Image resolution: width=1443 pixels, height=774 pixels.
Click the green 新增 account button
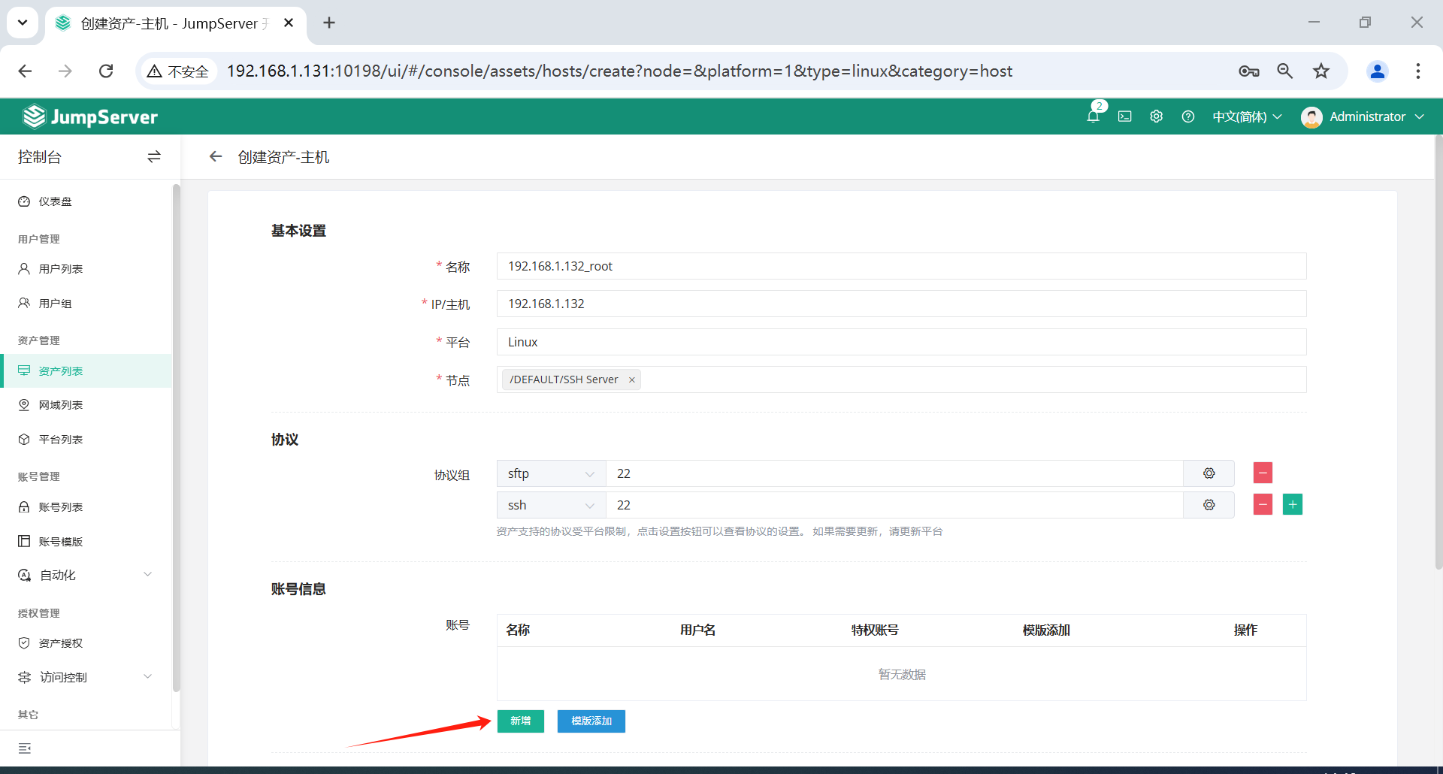click(520, 721)
